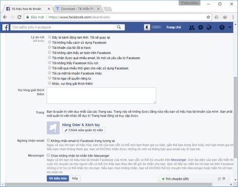Select 'Tôi lo ngại về quyền riêng tư' radio
This screenshot has height=187, width=238.
(50, 78)
